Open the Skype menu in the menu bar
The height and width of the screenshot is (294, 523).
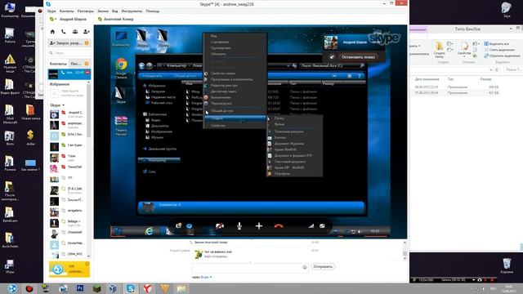click(51, 11)
